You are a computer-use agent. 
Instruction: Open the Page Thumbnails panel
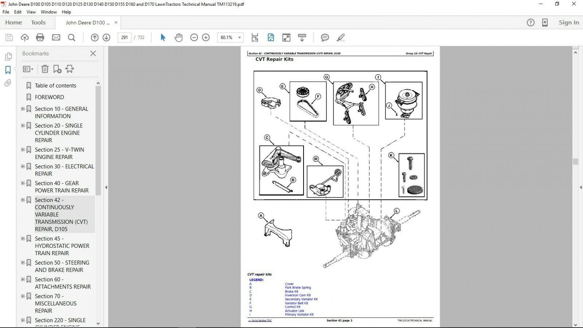tap(8, 56)
